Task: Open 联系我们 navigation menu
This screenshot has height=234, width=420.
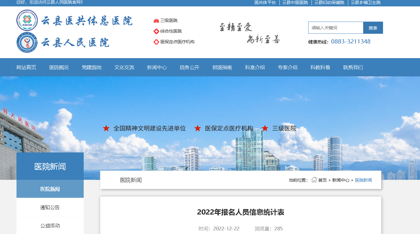Action: [353, 67]
